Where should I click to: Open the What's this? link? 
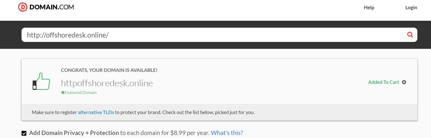click(x=227, y=133)
